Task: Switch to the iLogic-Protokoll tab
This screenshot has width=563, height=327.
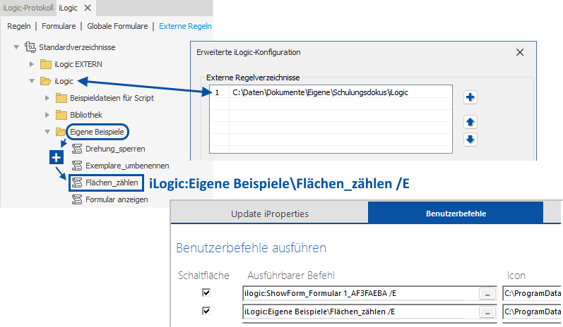Action: 27,8
